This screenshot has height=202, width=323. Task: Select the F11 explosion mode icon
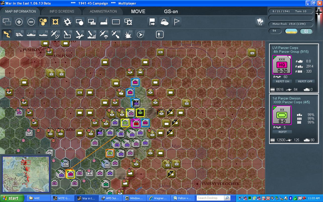(x=128, y=34)
